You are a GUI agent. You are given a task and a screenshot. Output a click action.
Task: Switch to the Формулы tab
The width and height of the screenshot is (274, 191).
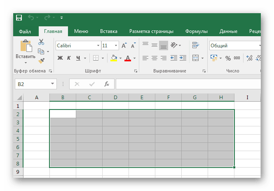click(197, 31)
